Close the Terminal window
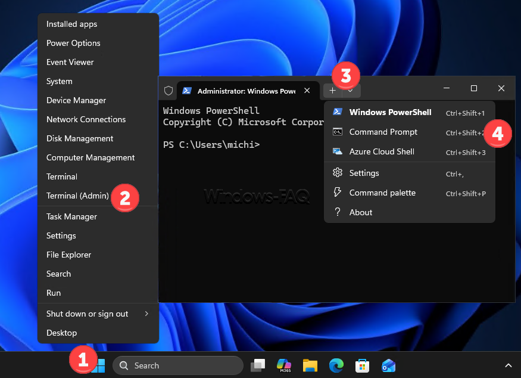Viewport: 521px width, 378px height. pyautogui.click(x=501, y=88)
